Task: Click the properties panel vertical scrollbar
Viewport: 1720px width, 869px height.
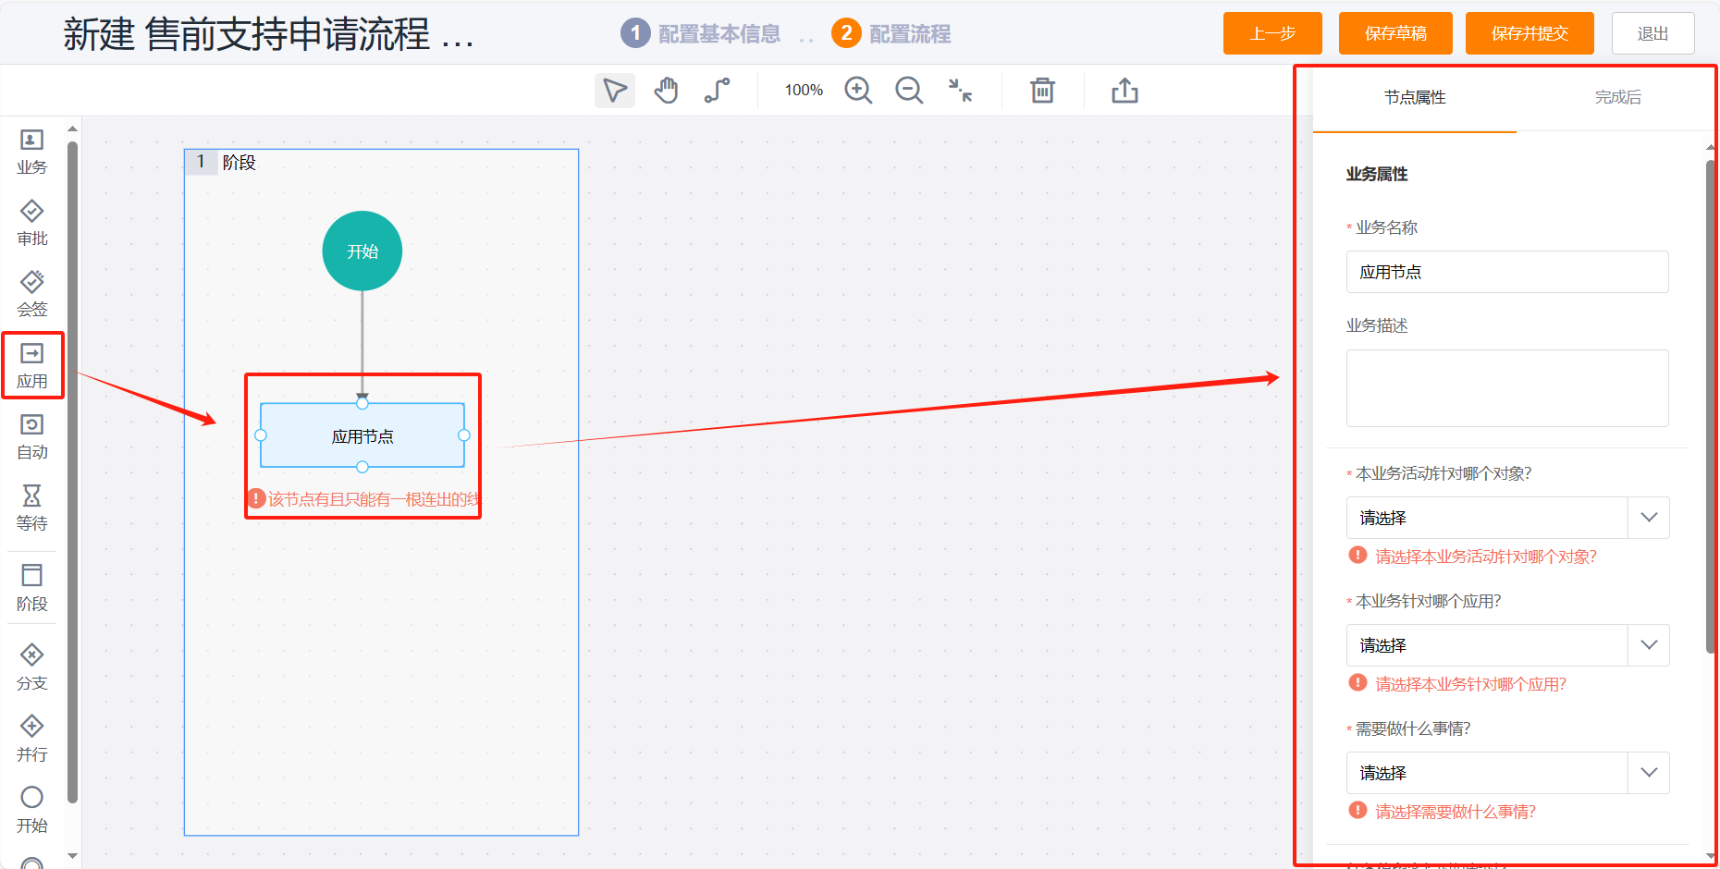Action: click(x=1710, y=407)
